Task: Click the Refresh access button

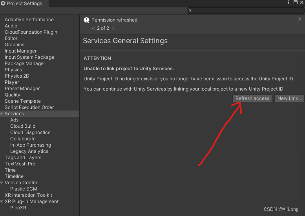Action: coord(252,98)
